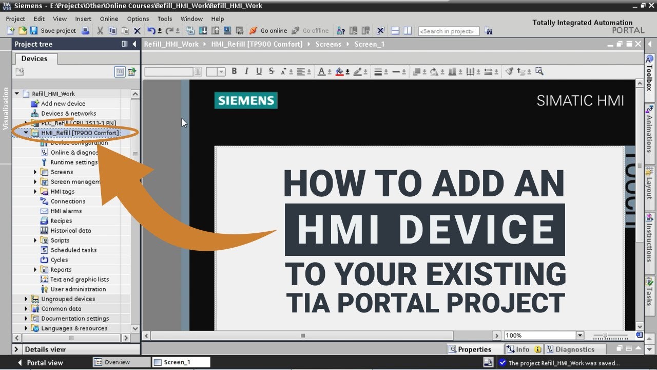Open the font name dropdown
The image size is (657, 370).
[x=198, y=72]
